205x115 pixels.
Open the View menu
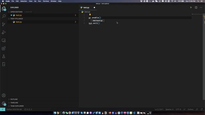(x=31, y=1)
